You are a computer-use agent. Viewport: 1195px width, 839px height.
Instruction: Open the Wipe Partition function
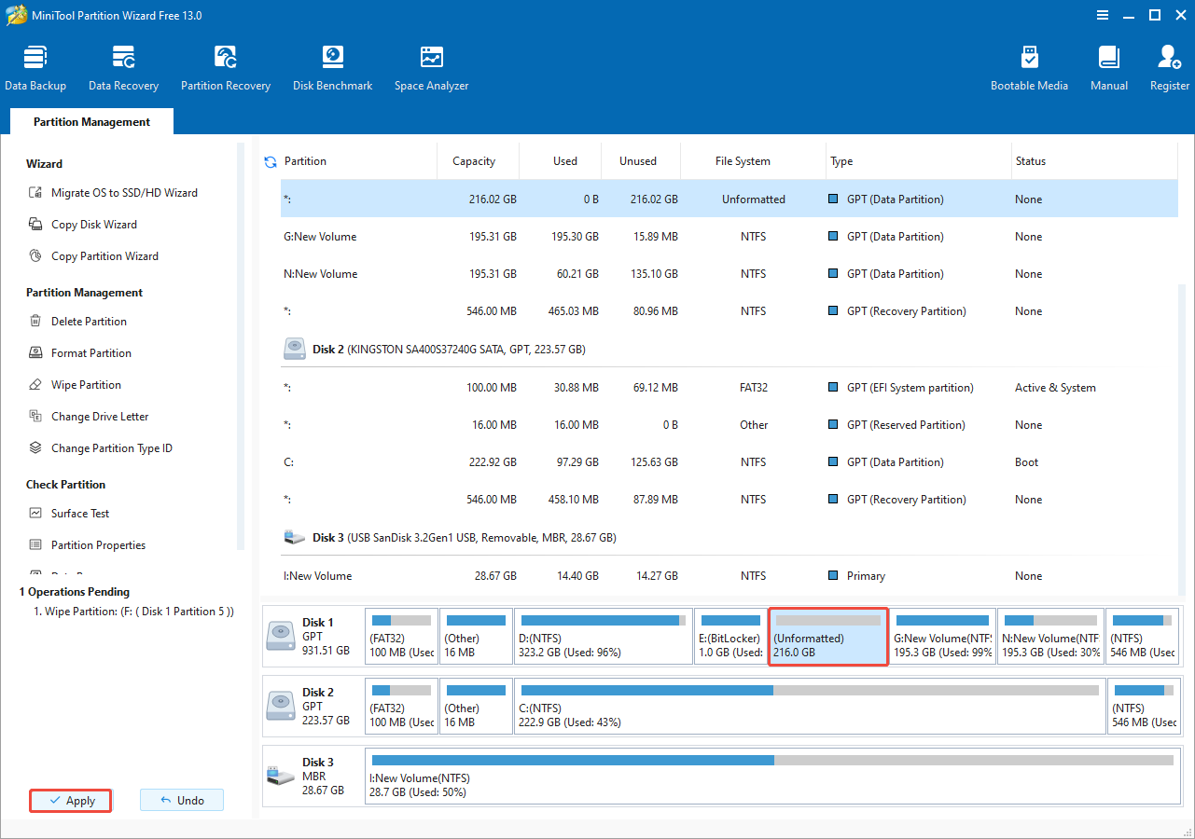pos(86,384)
